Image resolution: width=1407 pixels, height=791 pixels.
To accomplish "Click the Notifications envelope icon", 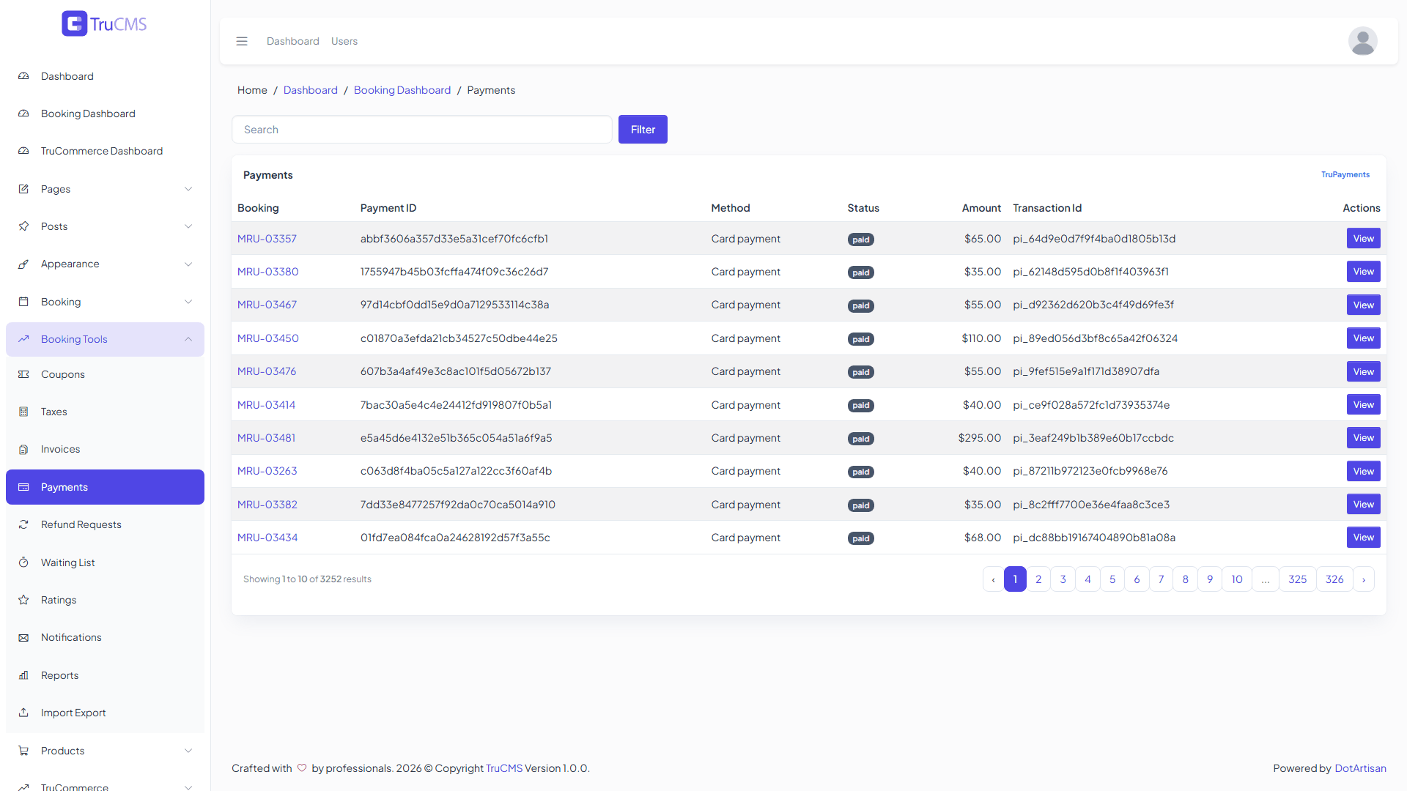I will 23,637.
